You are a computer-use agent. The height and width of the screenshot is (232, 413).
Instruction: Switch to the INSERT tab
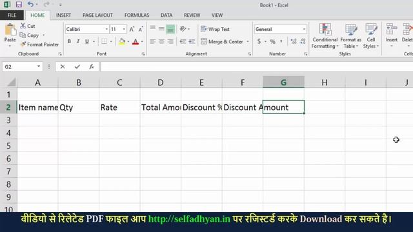click(63, 15)
